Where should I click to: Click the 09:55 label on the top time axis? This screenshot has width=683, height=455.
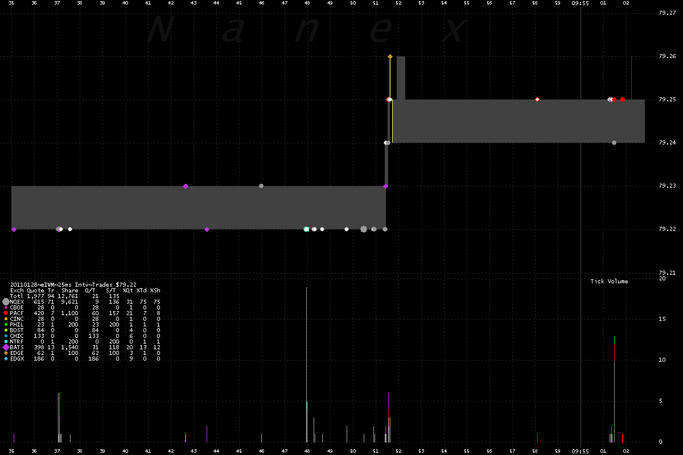pos(581,3)
